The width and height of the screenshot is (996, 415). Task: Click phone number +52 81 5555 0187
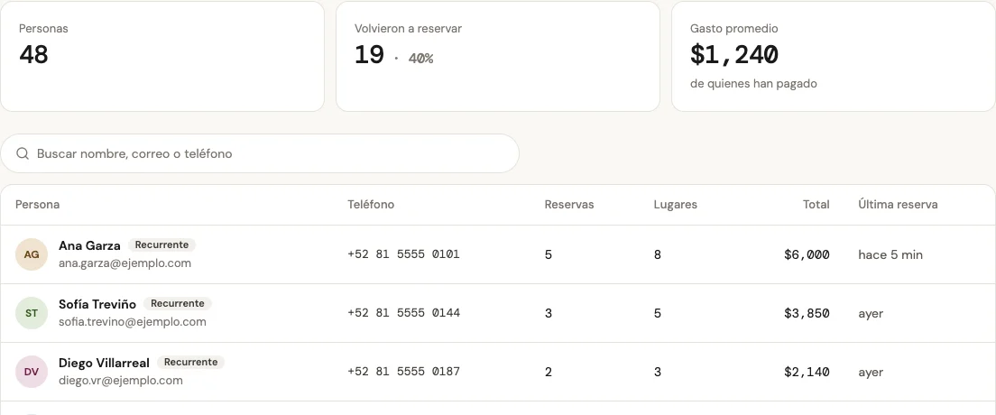tap(403, 371)
